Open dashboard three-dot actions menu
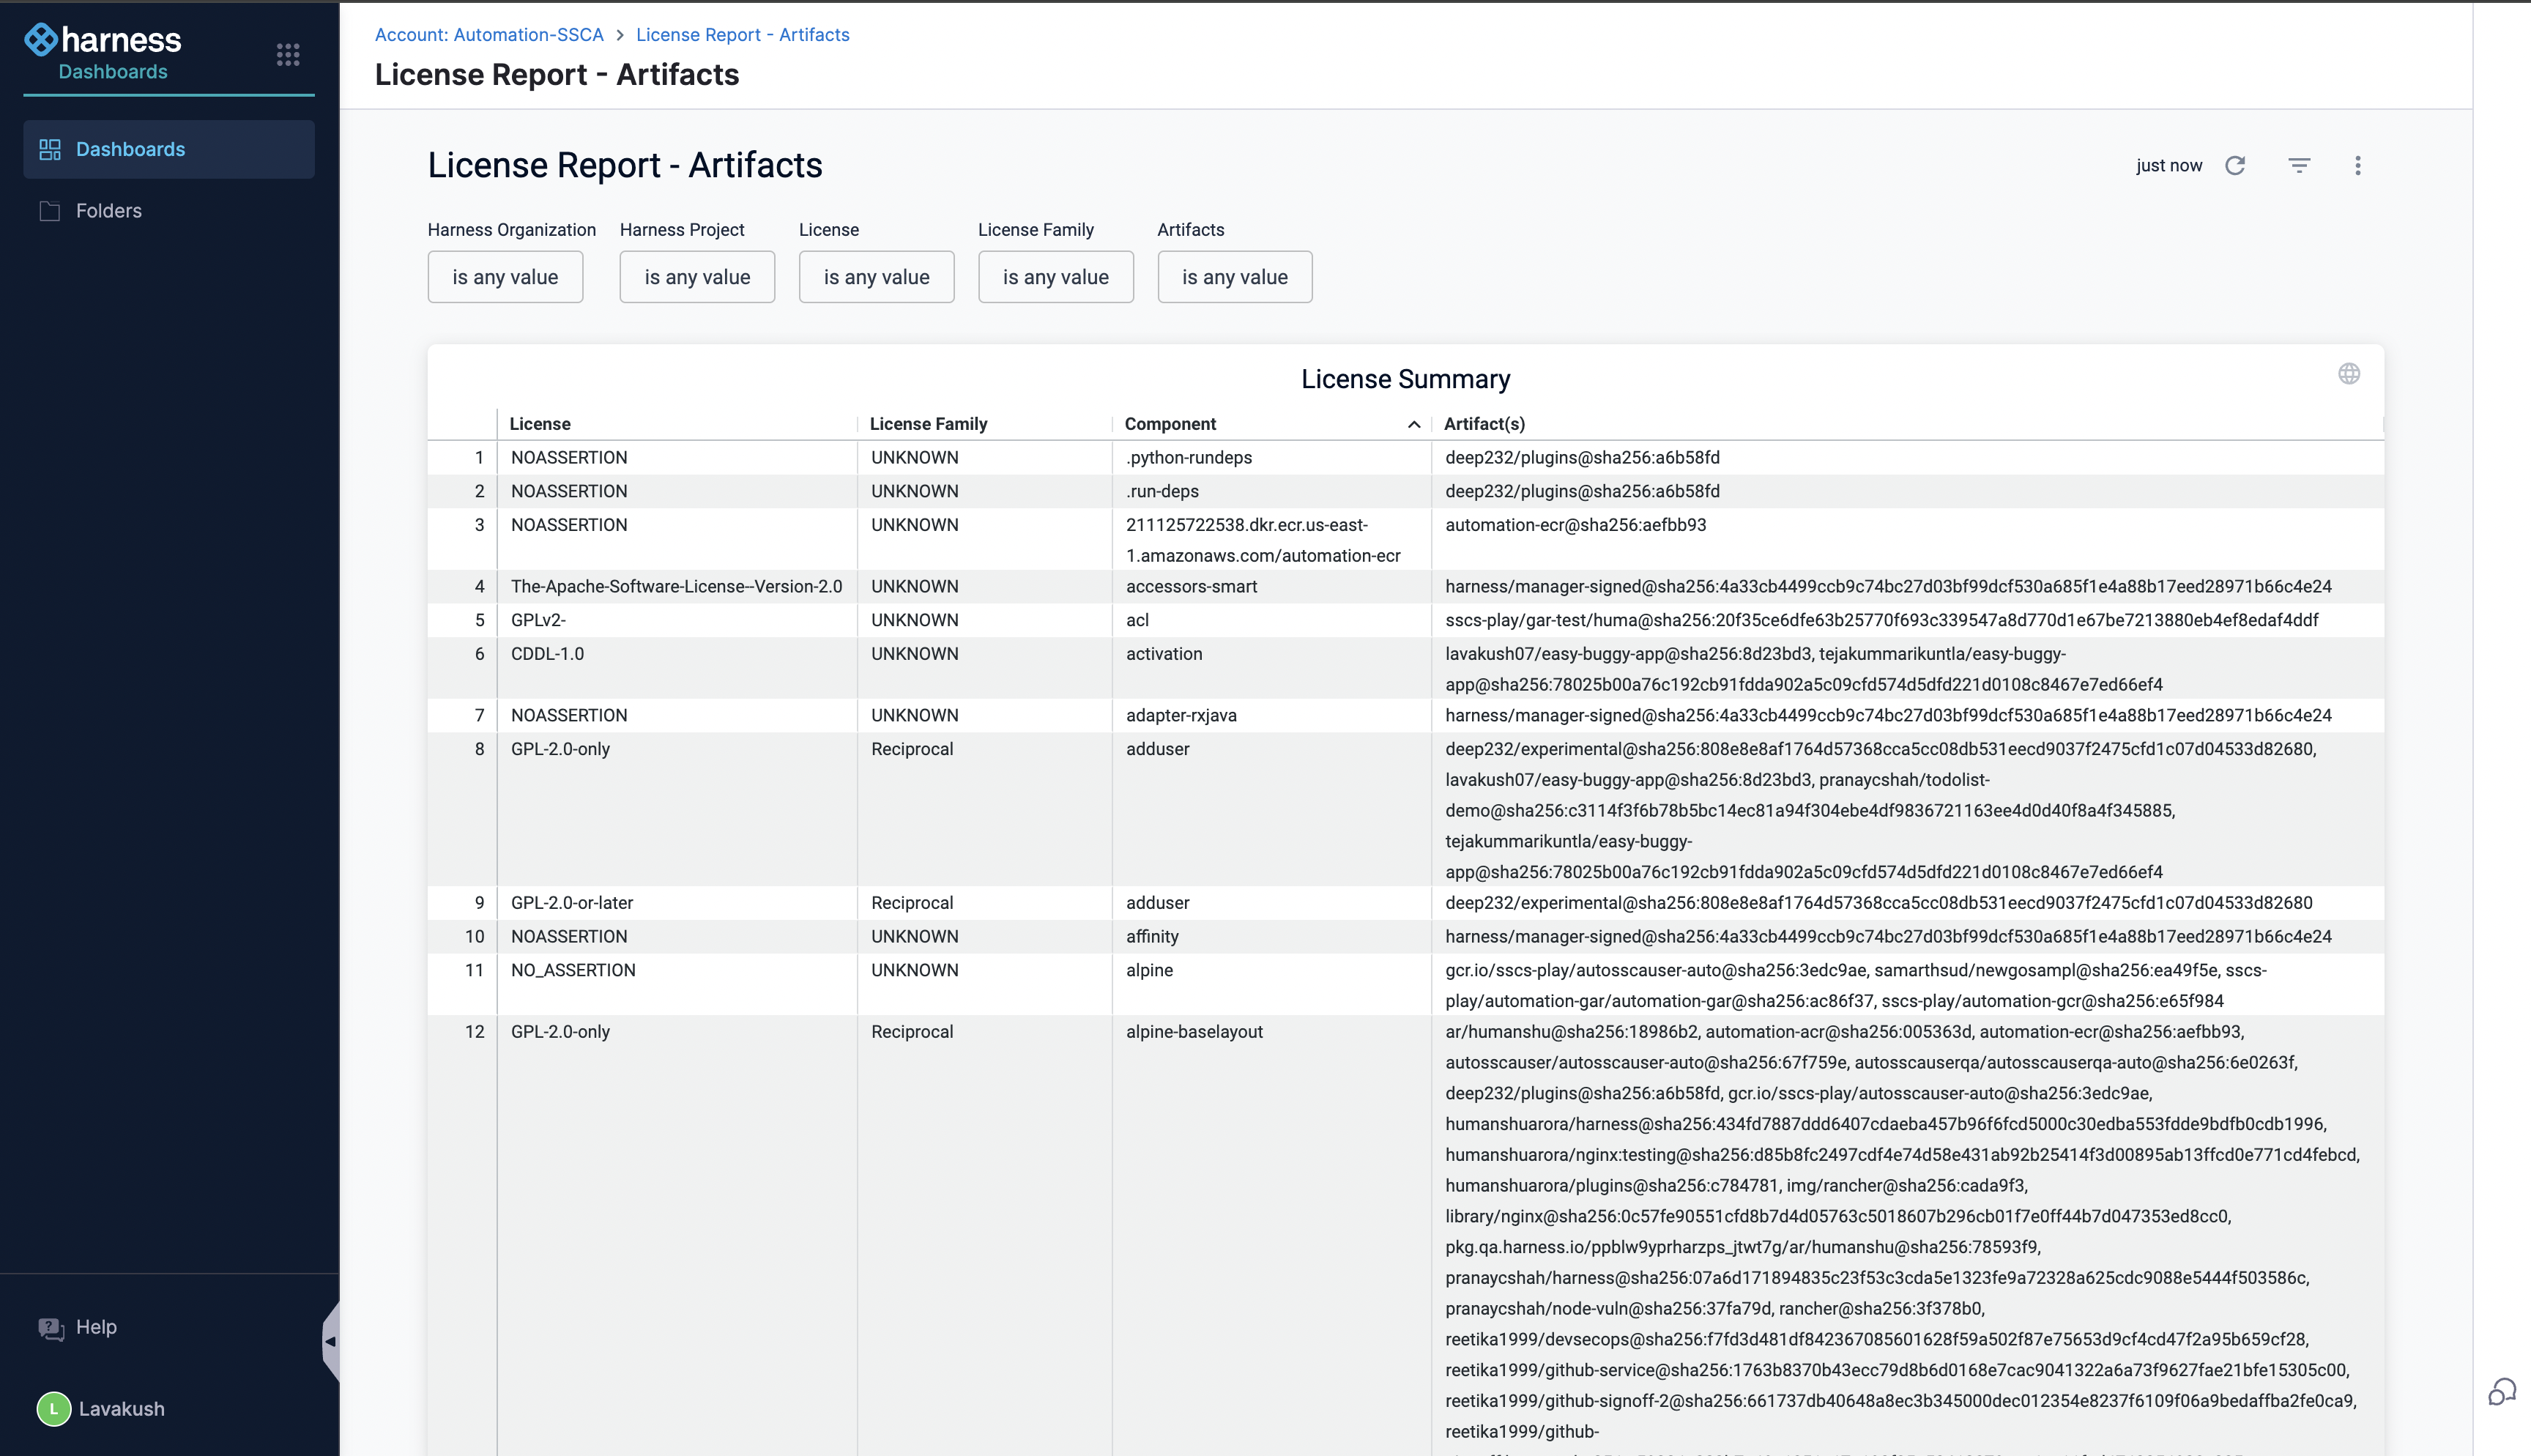This screenshot has width=2531, height=1456. 2357,166
